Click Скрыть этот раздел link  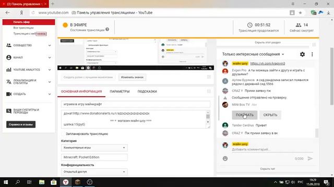(268, 43)
